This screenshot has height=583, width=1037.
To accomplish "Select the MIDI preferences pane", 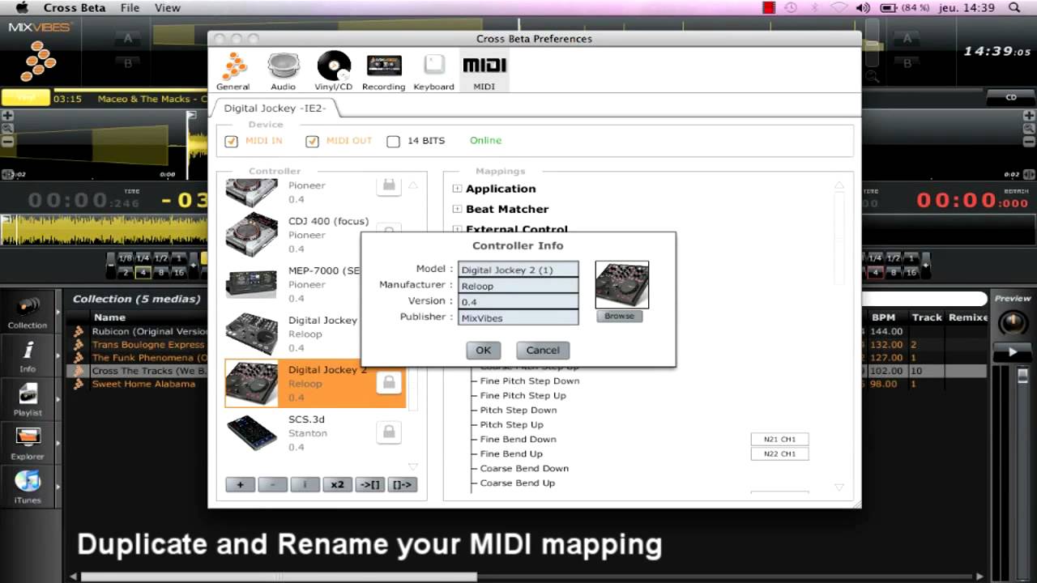I will click(484, 71).
